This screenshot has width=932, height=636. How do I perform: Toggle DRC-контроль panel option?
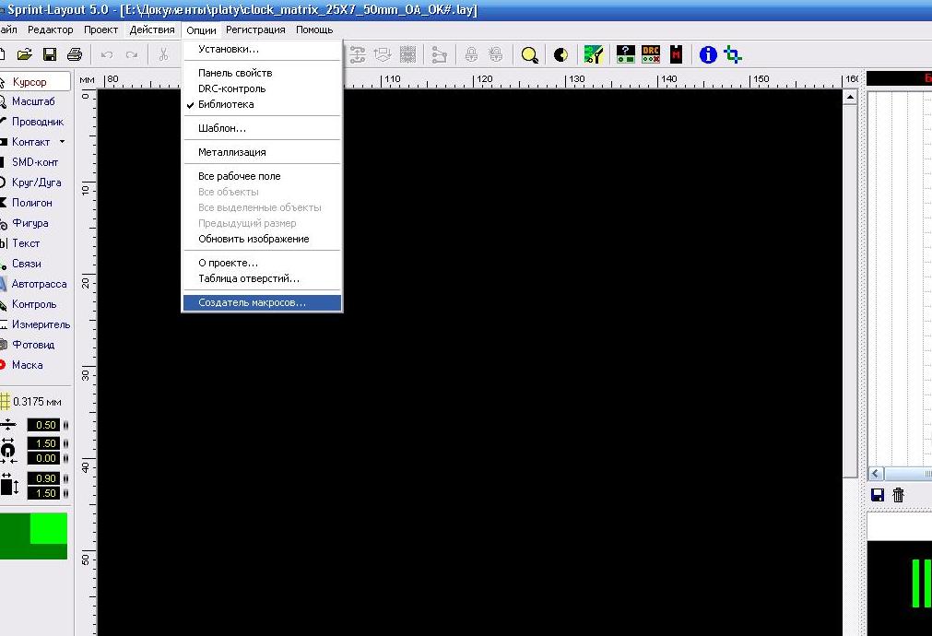(x=231, y=88)
